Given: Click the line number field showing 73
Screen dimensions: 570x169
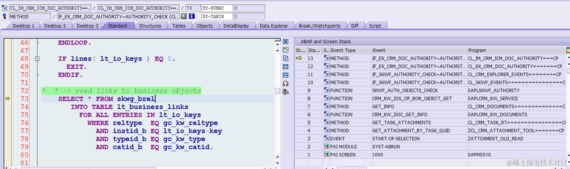Looking at the screenshot, I should [193, 8].
